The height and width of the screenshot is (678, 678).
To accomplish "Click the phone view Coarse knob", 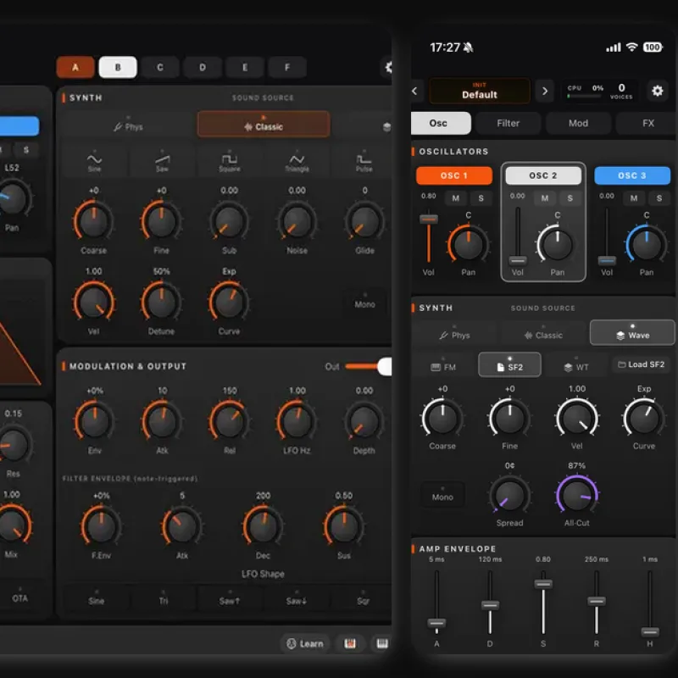I will [442, 418].
